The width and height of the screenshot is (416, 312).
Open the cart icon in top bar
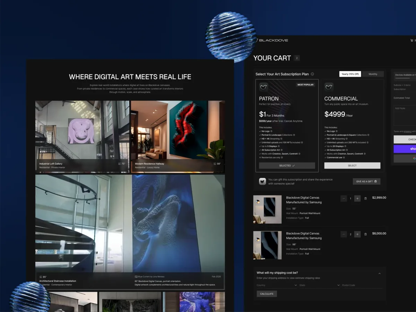412,40
